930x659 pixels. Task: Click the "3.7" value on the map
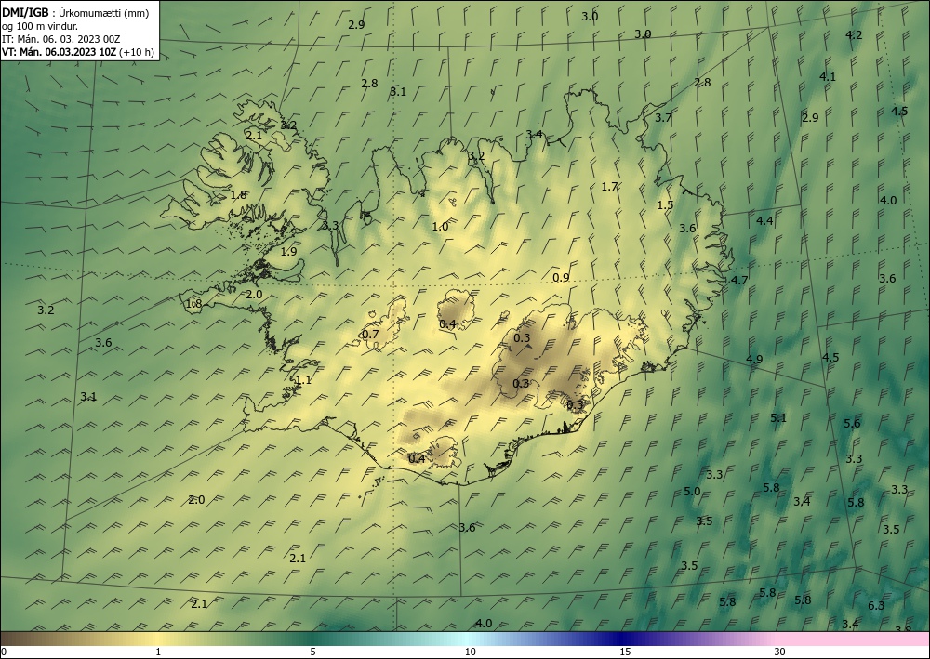click(x=663, y=118)
